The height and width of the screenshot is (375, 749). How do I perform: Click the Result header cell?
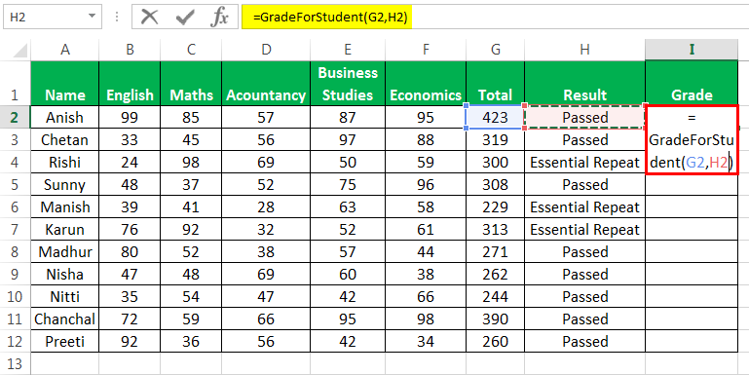pyautogui.click(x=584, y=84)
